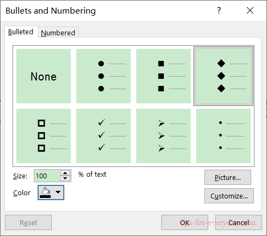Pick the hollow square bullet style
Viewport: 267px width, 236px height.
point(44,136)
